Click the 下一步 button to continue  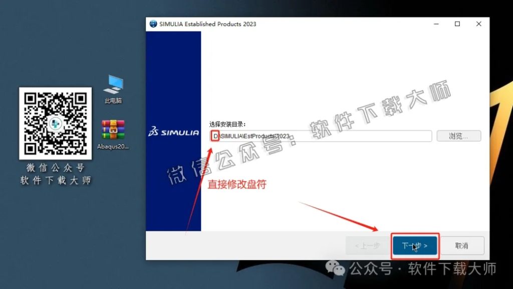(x=415, y=245)
